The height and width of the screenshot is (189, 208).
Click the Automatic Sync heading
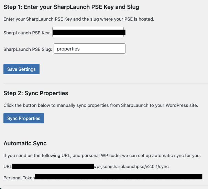pyautogui.click(x=25, y=143)
